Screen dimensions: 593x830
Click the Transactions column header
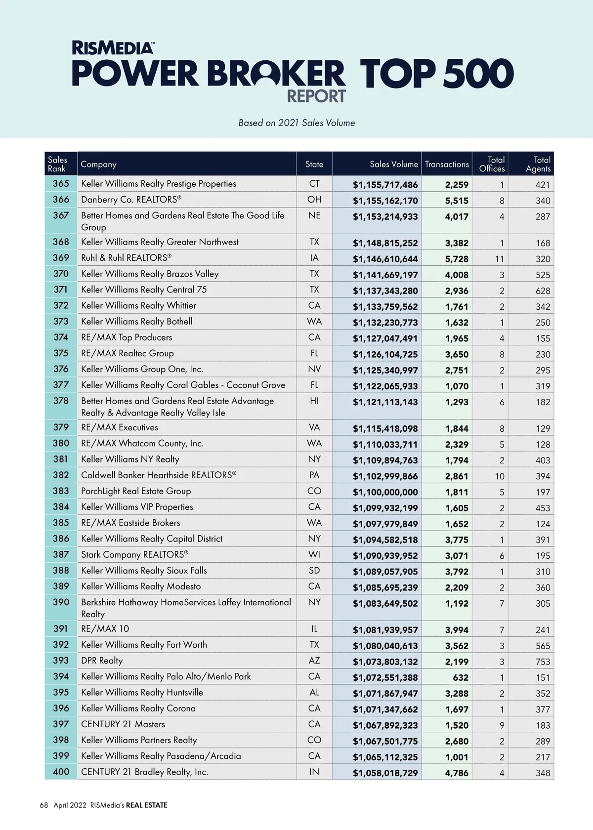(447, 165)
